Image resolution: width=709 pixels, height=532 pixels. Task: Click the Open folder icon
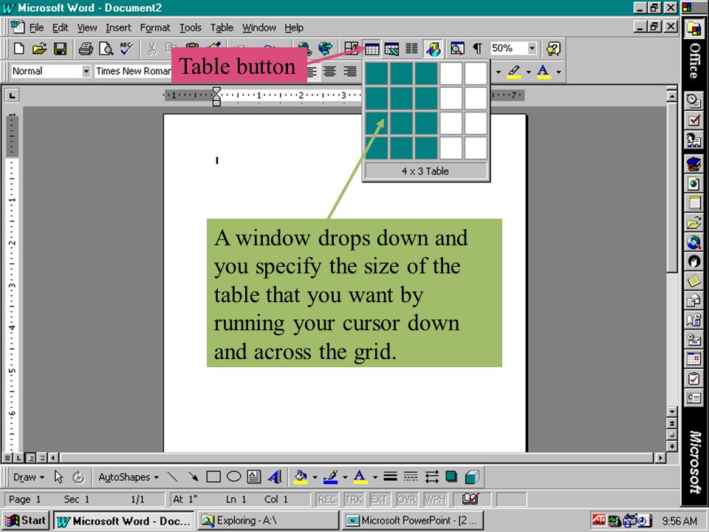pos(39,49)
